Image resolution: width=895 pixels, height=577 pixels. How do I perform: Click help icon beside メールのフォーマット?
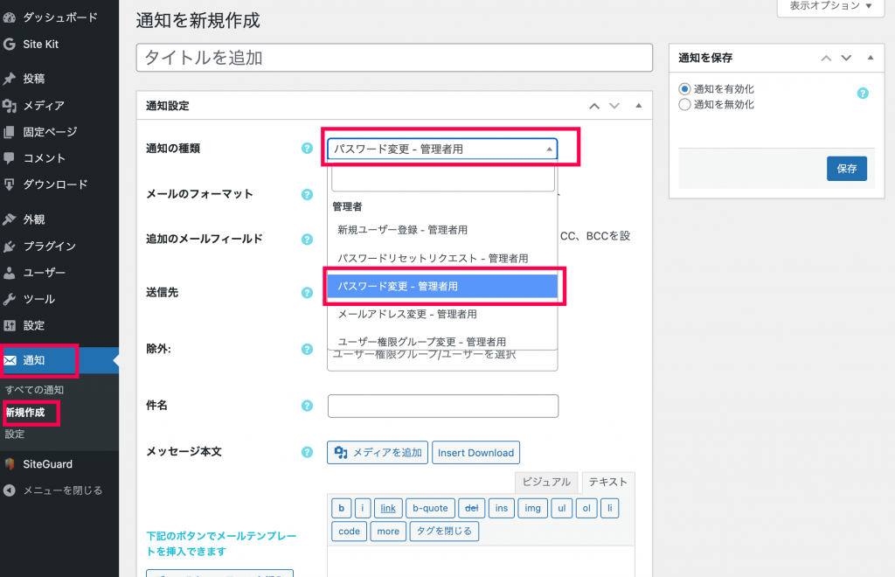307,195
